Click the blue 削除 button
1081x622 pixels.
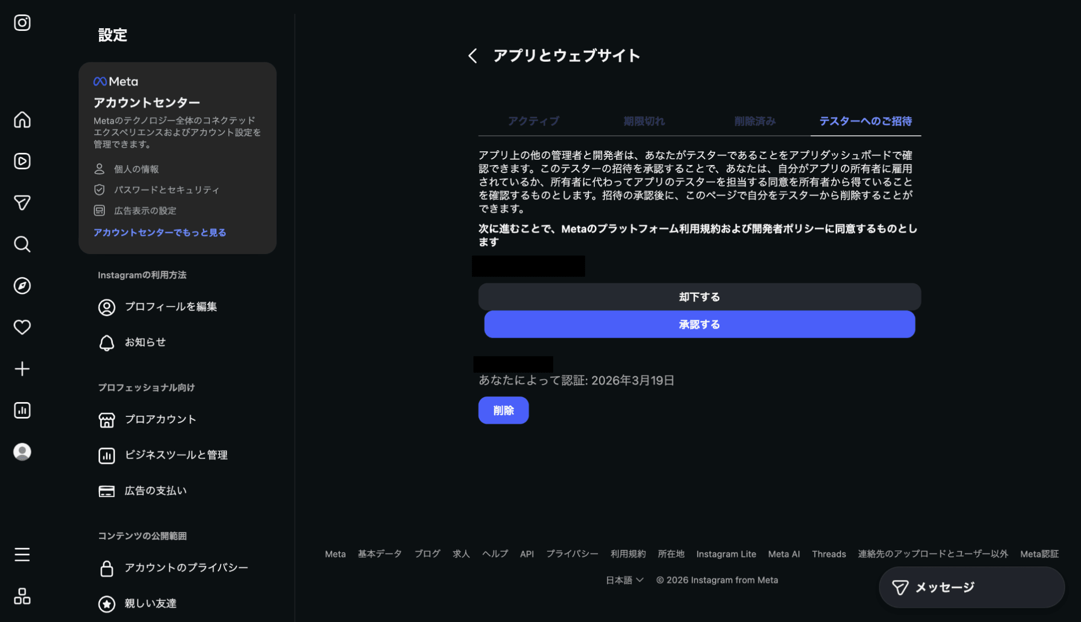point(503,411)
